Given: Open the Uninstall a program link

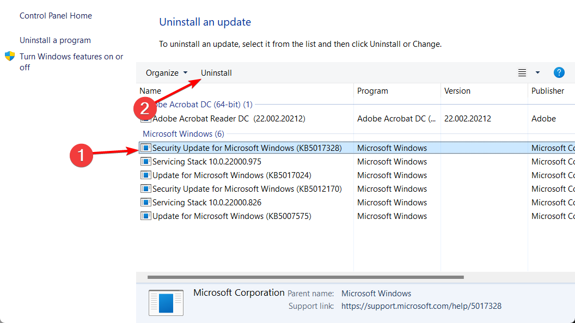Looking at the screenshot, I should (55, 40).
